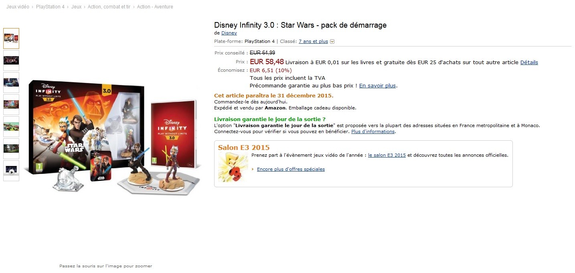
Task: Open the '7 ans et plus' rating link
Action: [x=313, y=41]
